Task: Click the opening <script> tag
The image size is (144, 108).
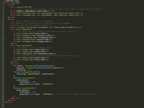Action: 14,64
